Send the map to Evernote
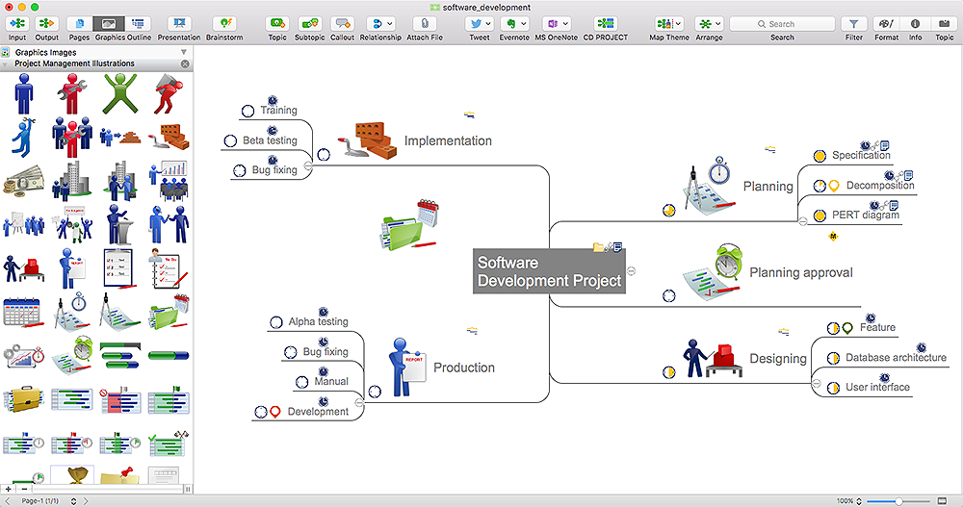This screenshot has width=963, height=507. pyautogui.click(x=513, y=23)
